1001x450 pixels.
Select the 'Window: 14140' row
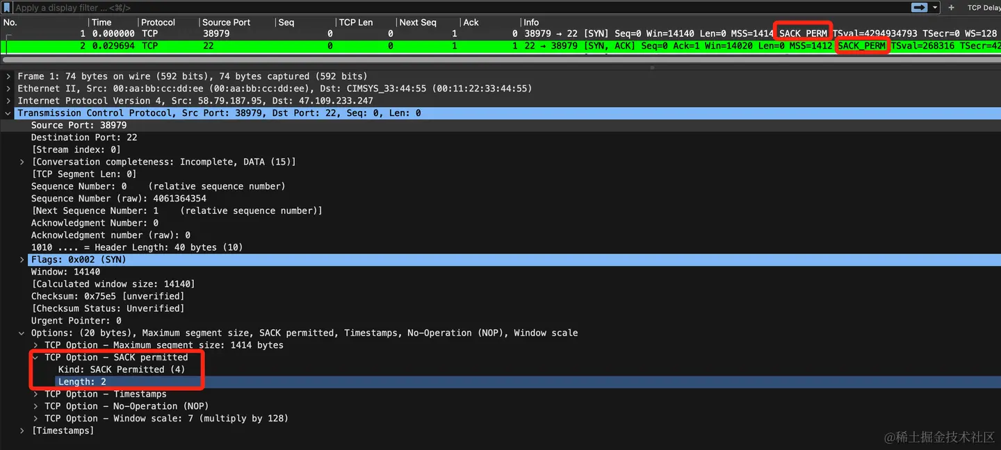pos(500,272)
